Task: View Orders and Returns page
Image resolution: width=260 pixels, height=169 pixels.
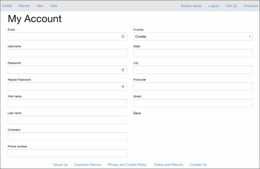Action: (168, 165)
